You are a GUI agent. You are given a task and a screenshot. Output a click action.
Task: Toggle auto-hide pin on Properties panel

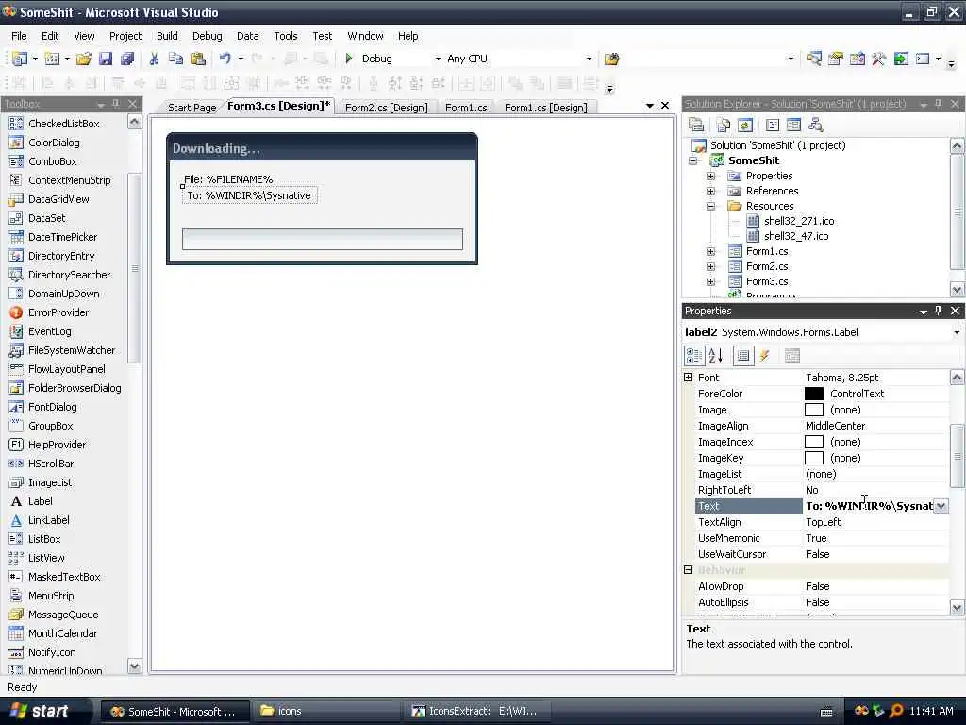click(939, 311)
